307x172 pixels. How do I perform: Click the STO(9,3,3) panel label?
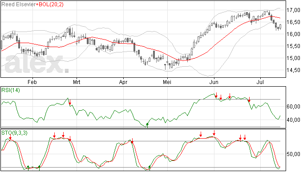(14, 133)
